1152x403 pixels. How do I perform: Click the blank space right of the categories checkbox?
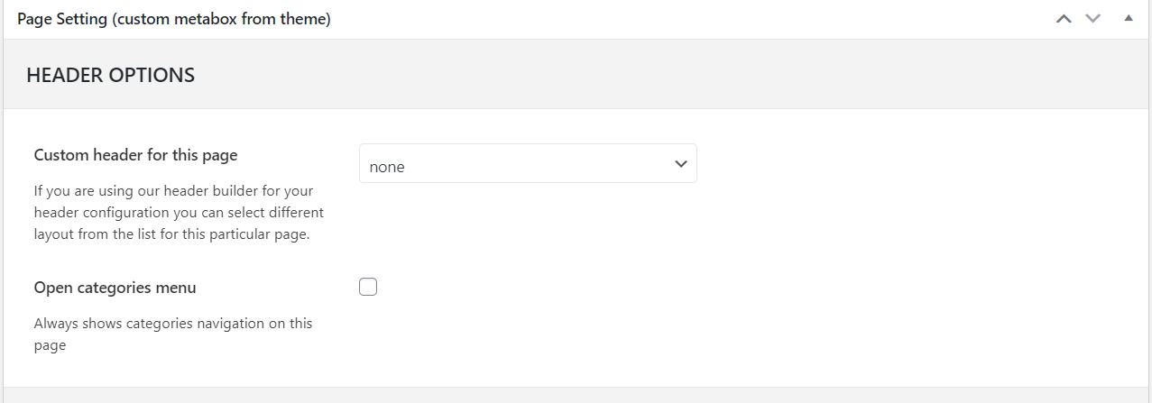(722, 288)
